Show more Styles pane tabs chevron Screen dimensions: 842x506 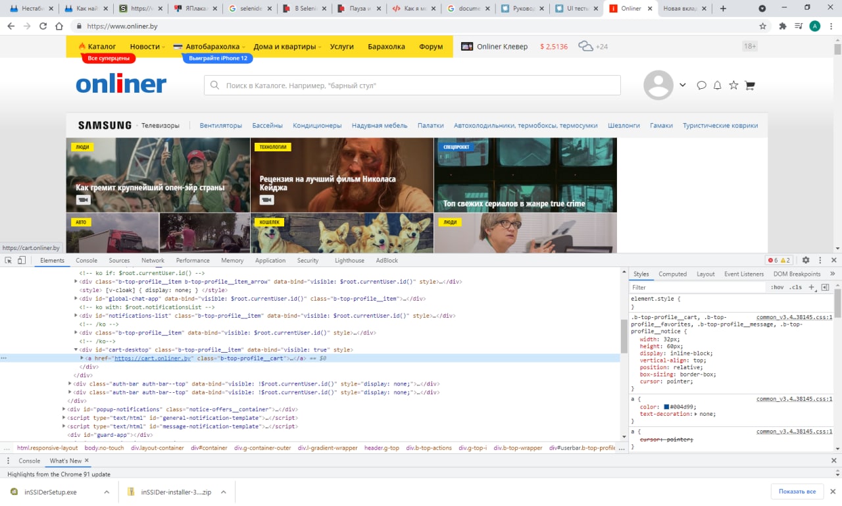833,274
